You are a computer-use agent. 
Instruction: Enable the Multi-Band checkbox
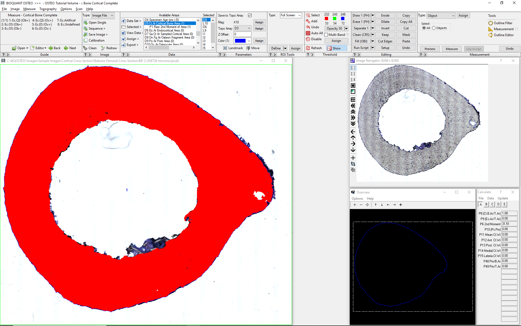326,35
